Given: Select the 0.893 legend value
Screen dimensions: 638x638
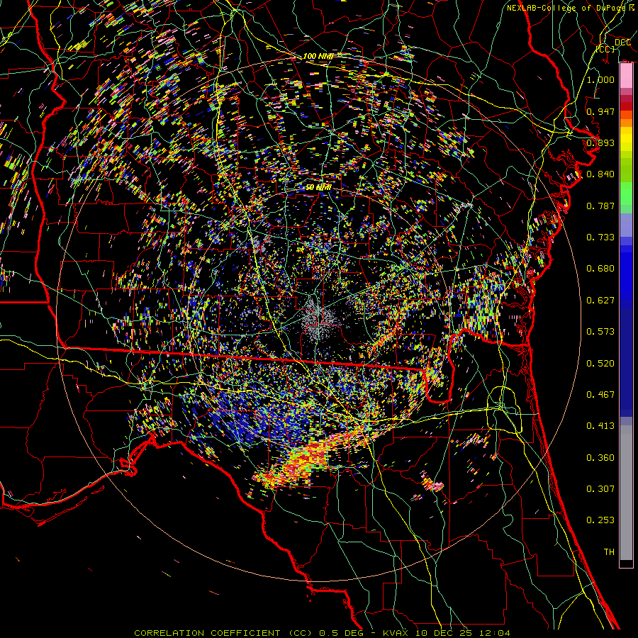Looking at the screenshot, I should pyautogui.click(x=600, y=142).
